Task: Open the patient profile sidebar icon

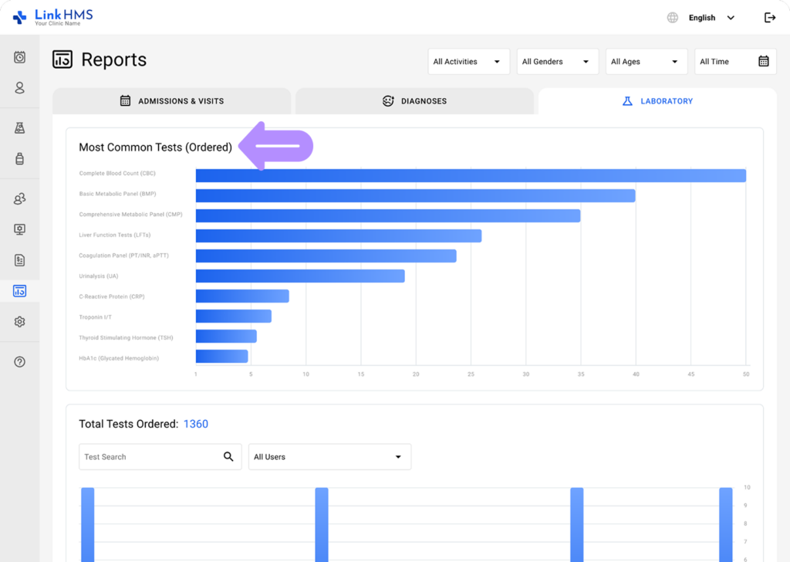Action: point(20,88)
